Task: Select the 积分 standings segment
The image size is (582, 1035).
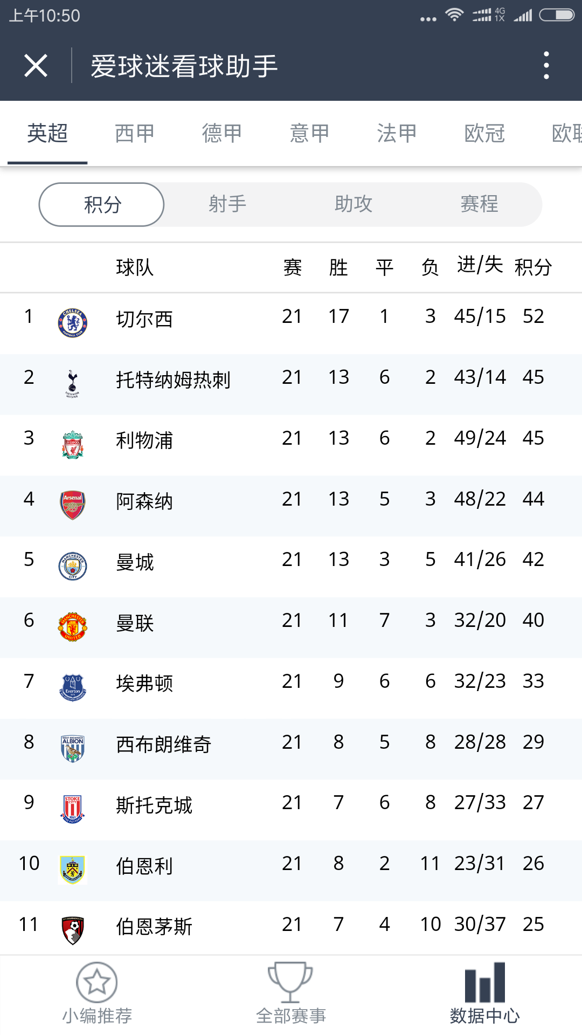Action: tap(102, 204)
